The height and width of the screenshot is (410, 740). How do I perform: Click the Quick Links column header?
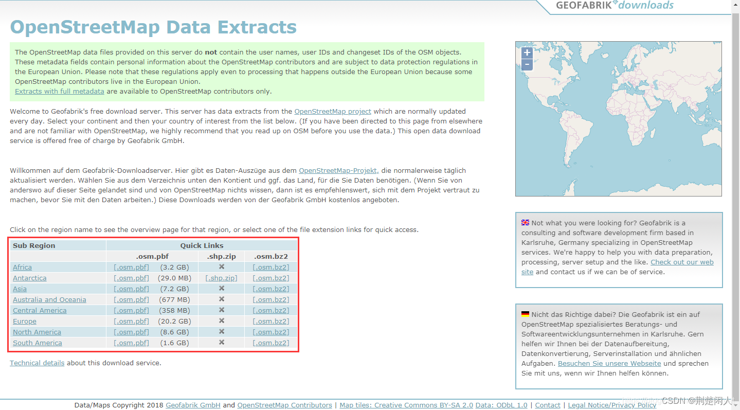pos(202,245)
